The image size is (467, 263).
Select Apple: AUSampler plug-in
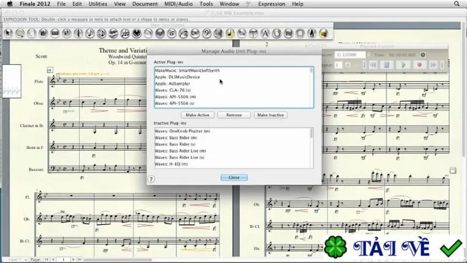pyautogui.click(x=232, y=84)
